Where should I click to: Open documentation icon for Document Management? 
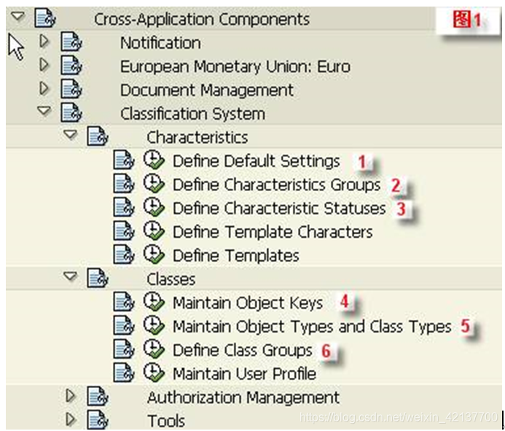click(x=71, y=89)
